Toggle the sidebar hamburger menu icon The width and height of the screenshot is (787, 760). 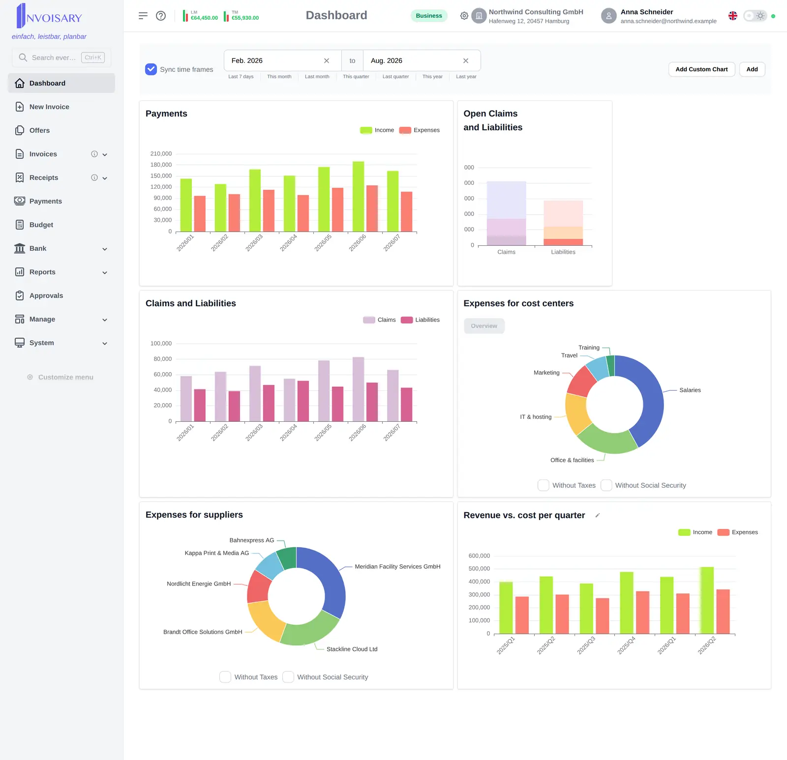coord(143,16)
